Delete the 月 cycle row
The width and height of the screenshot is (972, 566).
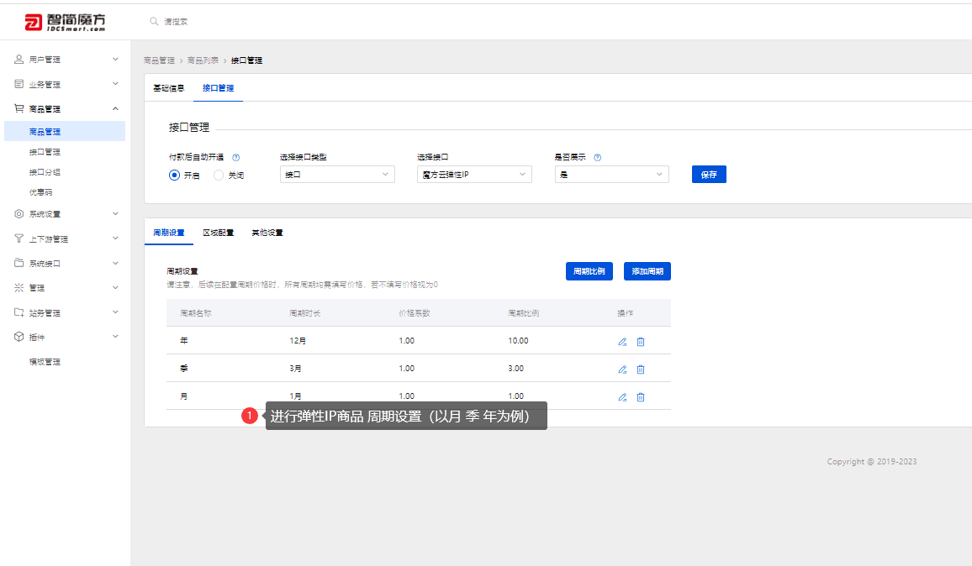tap(641, 397)
